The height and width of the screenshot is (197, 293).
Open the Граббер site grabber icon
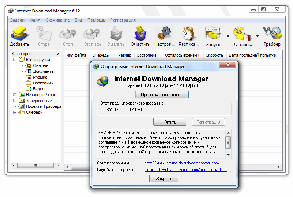click(272, 33)
